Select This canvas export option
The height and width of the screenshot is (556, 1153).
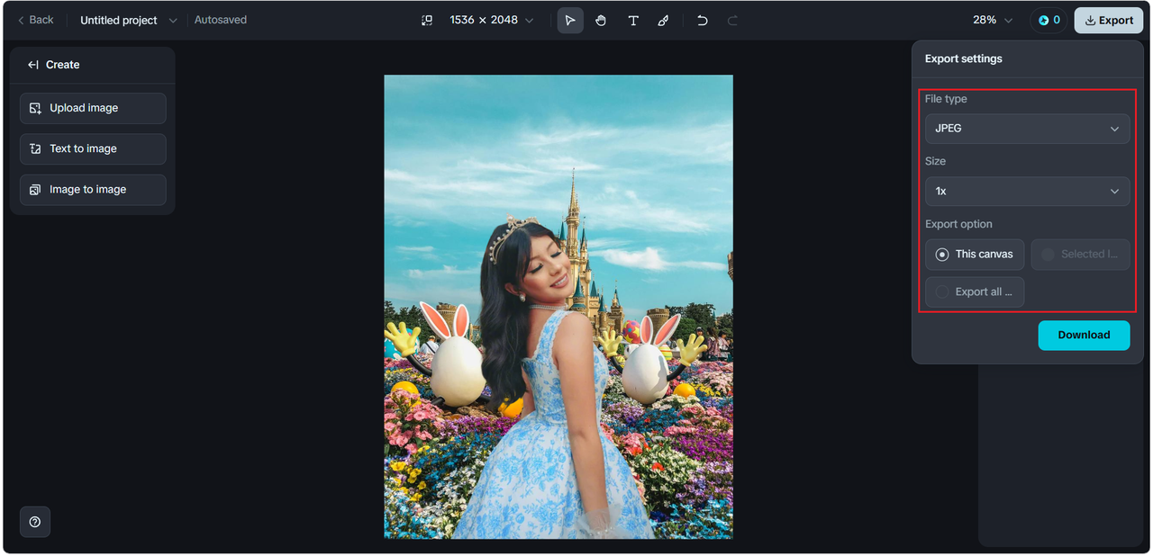974,255
